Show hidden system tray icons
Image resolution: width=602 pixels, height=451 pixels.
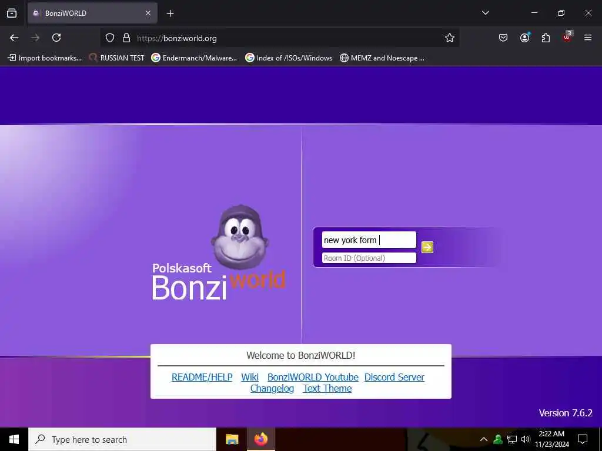(x=484, y=439)
